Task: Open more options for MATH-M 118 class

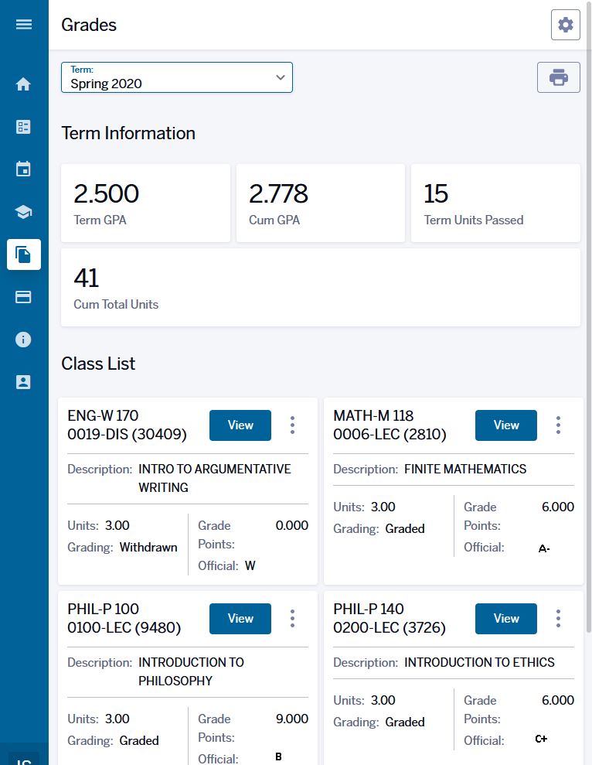Action: pos(558,425)
